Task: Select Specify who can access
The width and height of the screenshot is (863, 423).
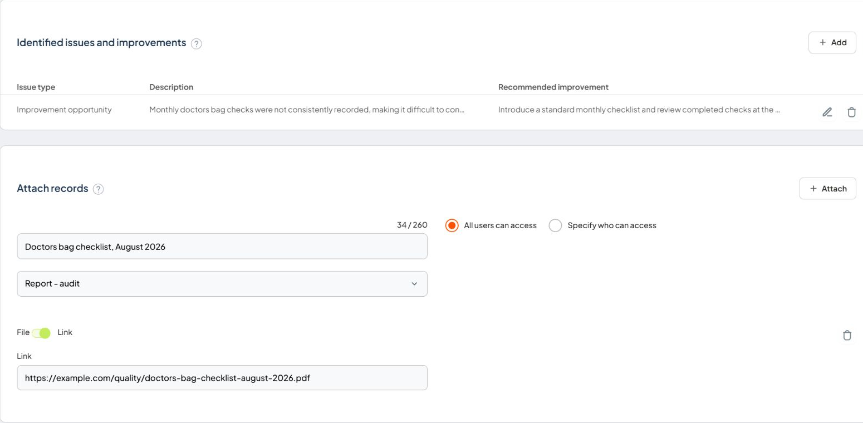Action: pyautogui.click(x=602, y=225)
